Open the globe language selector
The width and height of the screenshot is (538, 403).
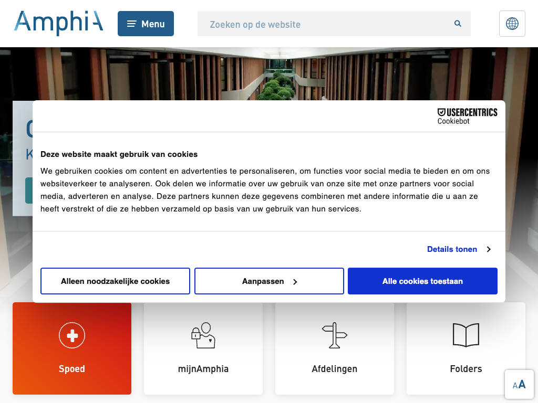pos(512,24)
